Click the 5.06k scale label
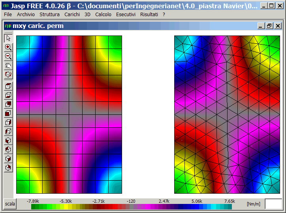This screenshot has height=213, width=286. [x=197, y=201]
